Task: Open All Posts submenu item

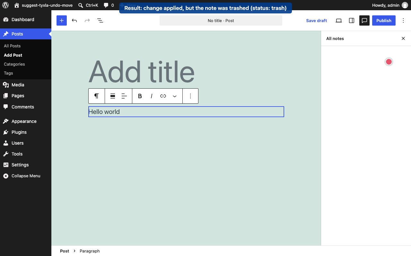Action: coord(12,46)
